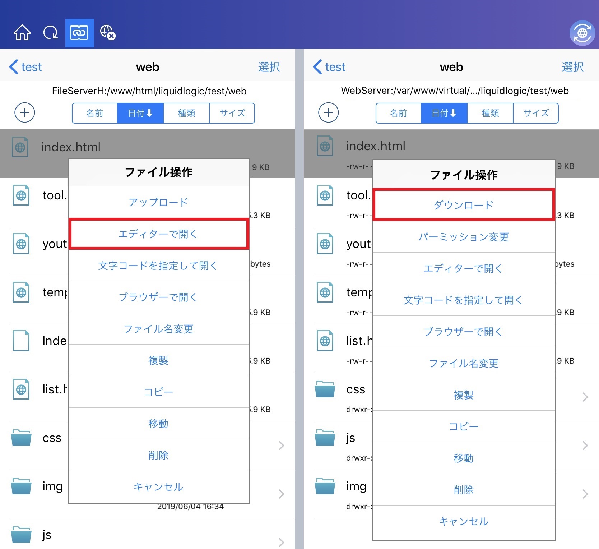Image resolution: width=599 pixels, height=549 pixels.
Task: Click the sync icon at top right
Action: pyautogui.click(x=582, y=33)
